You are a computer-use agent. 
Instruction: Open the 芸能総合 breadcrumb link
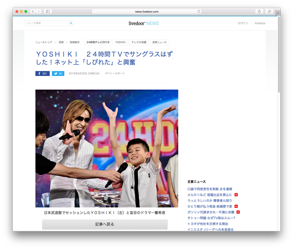[x=75, y=42]
